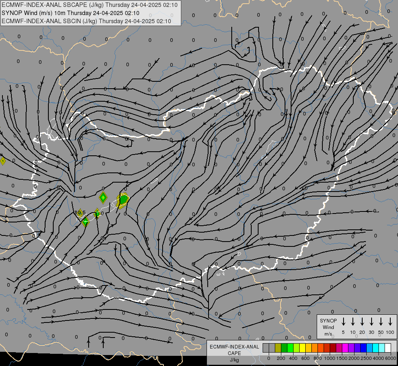This screenshot has width=398, height=366.
Task: Pick the dark red CAPE legend swatch
Action: point(333,348)
